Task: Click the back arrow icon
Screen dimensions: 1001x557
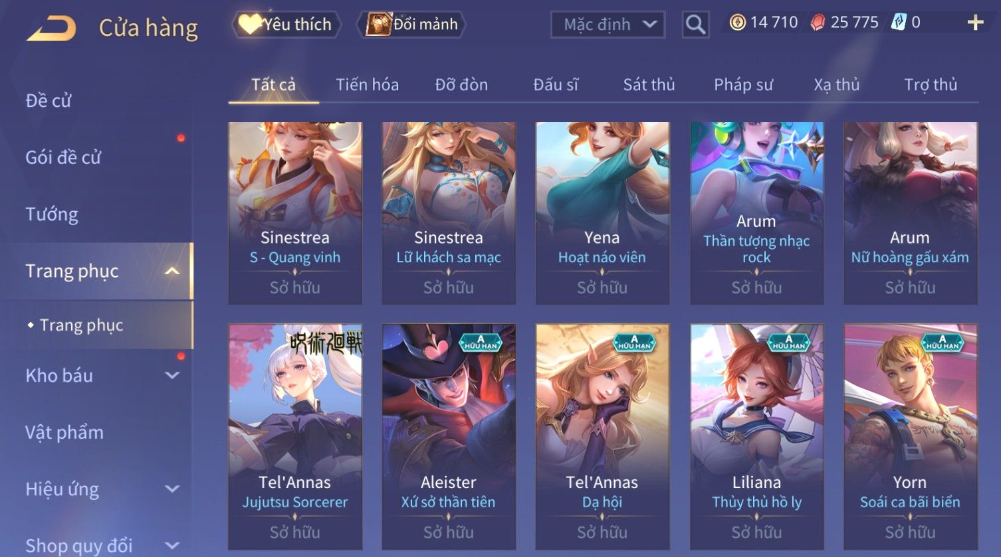Action: coord(52,29)
